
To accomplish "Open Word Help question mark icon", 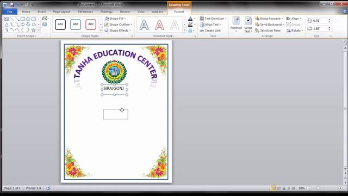I will pos(345,11).
